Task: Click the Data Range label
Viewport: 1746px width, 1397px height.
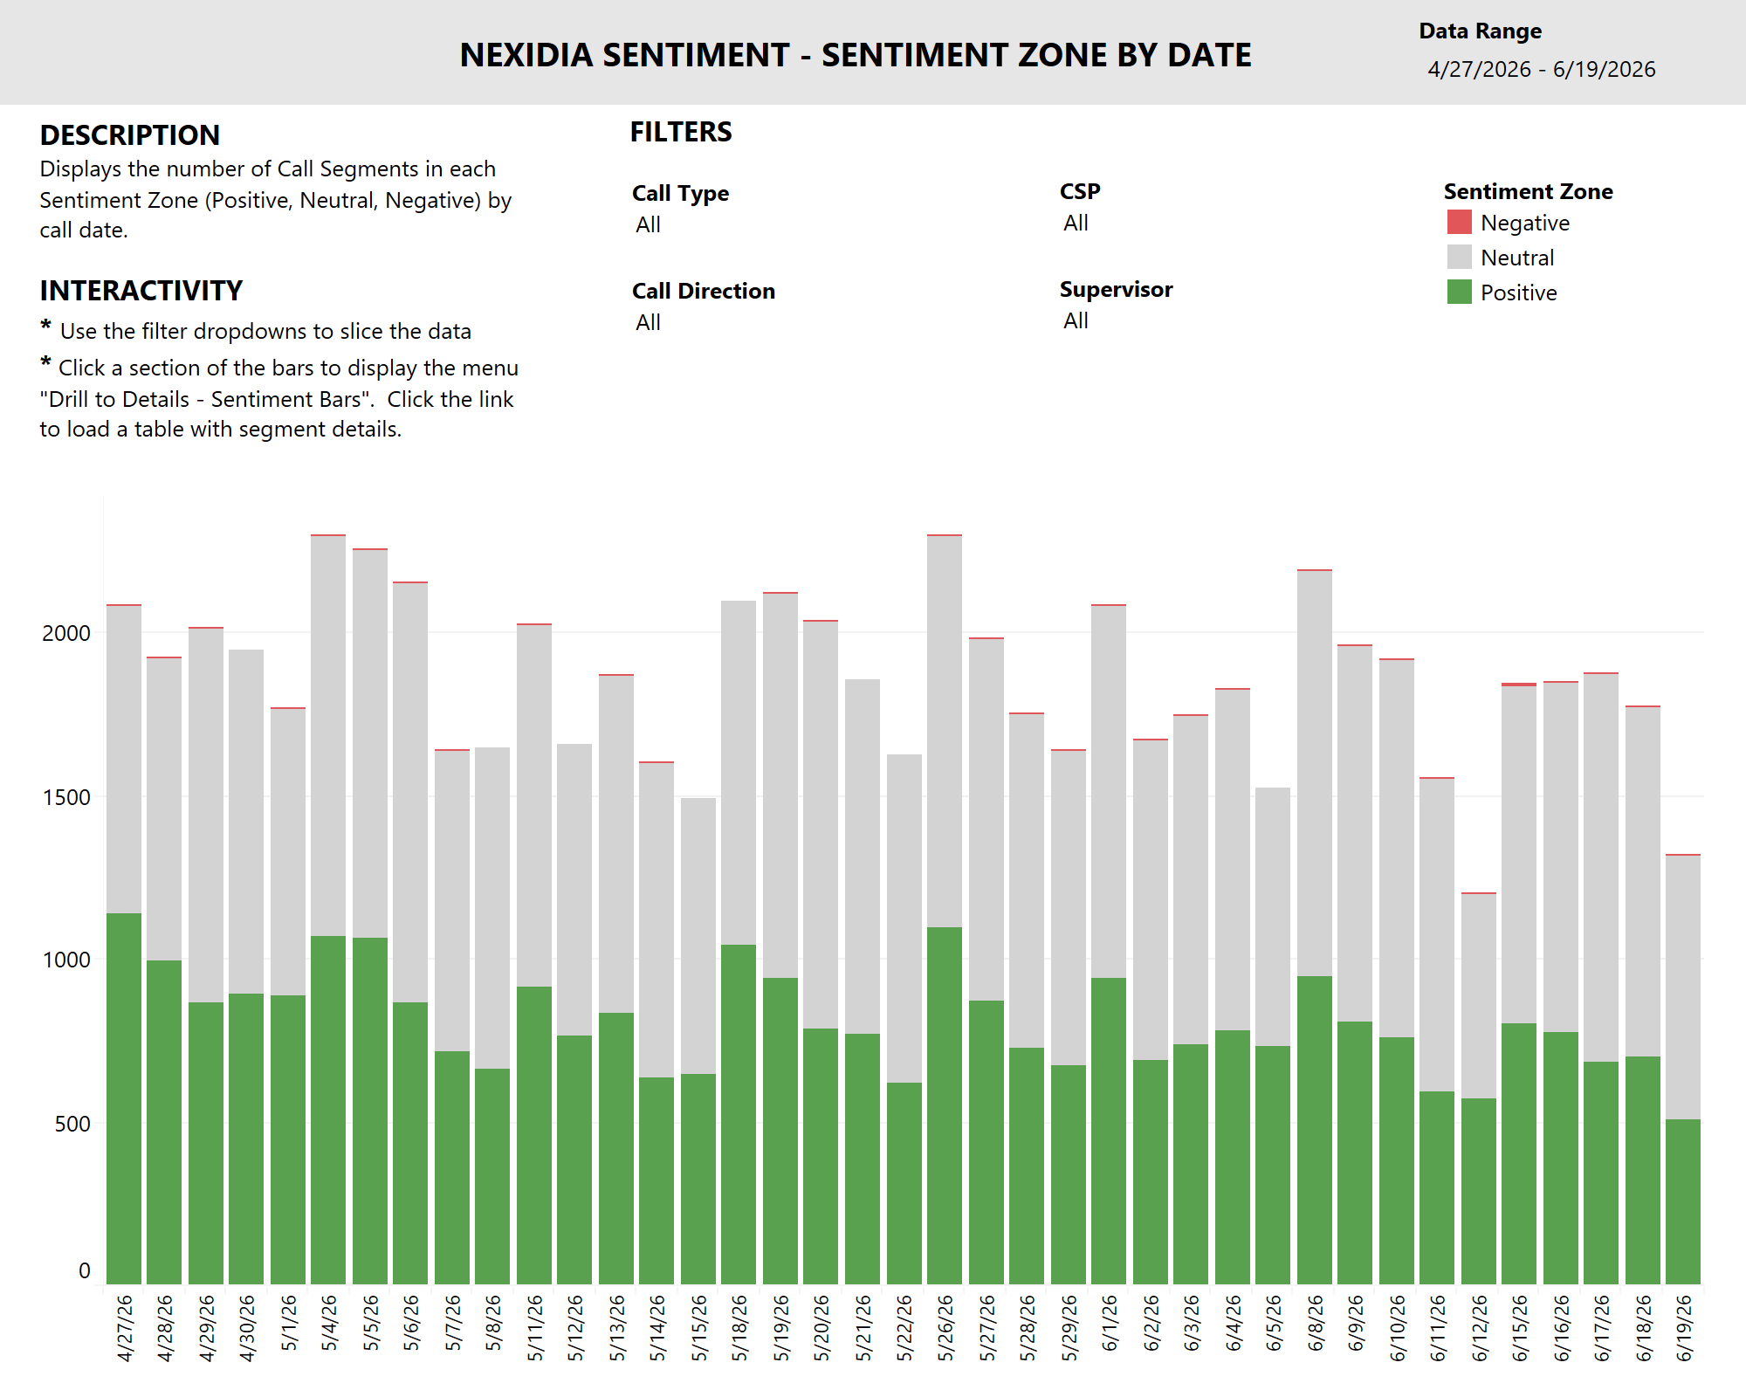Action: tap(1481, 31)
